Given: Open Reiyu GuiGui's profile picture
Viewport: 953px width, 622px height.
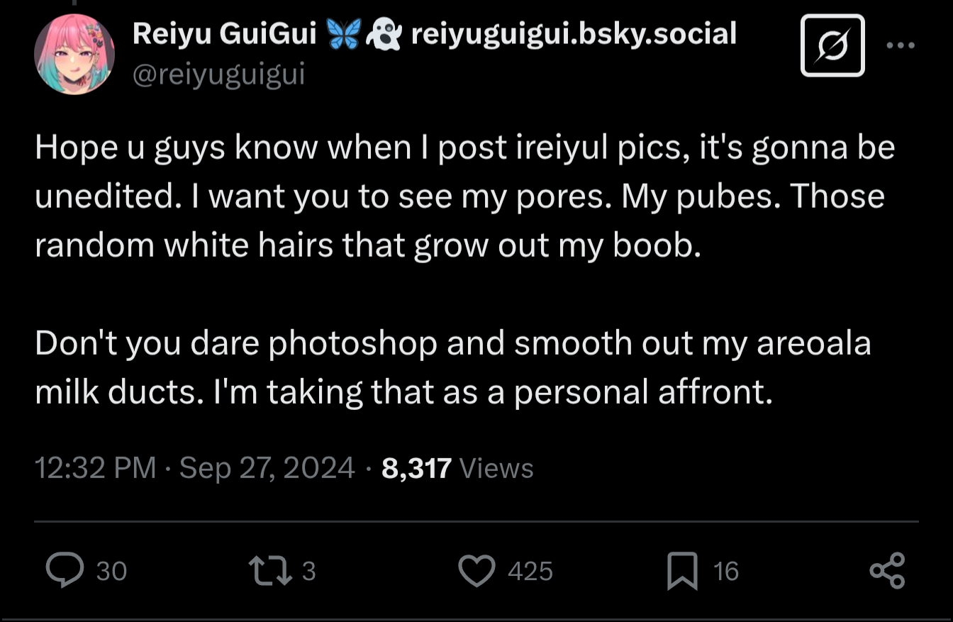Looking at the screenshot, I should click(x=74, y=54).
